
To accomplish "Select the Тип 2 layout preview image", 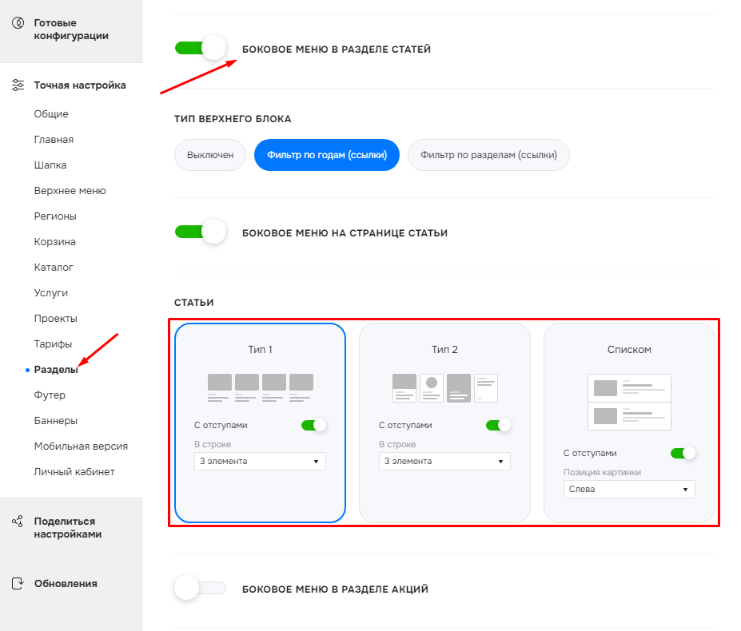I will (444, 387).
